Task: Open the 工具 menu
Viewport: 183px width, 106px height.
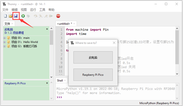Action: (x=42, y=10)
